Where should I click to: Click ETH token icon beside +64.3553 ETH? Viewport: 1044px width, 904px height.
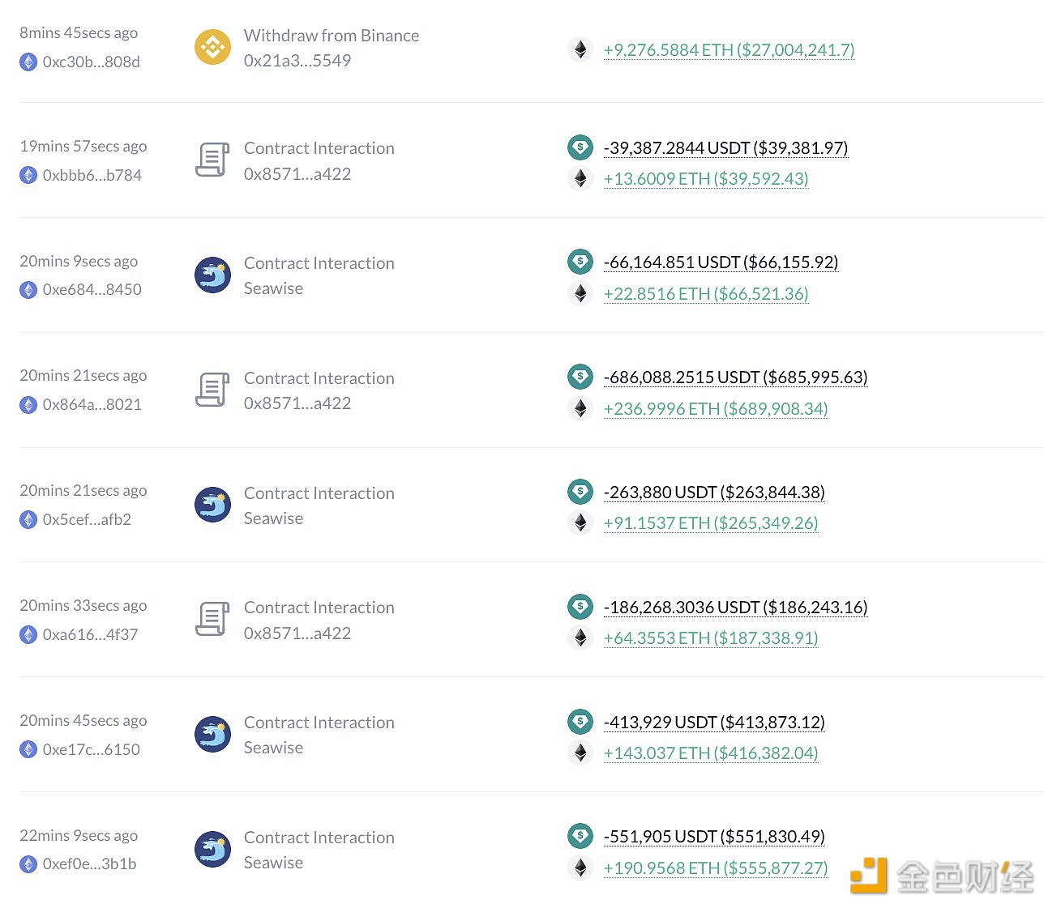coord(580,637)
